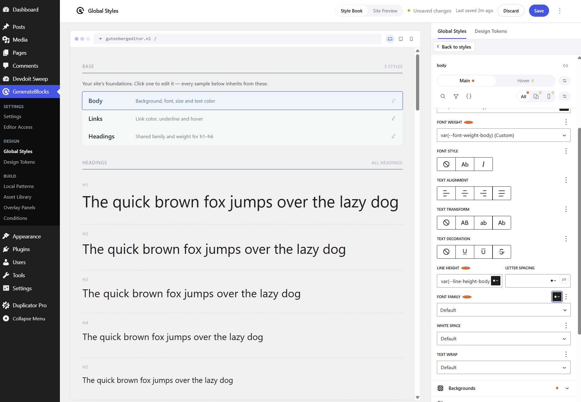Screen dimensions: 581x402
Task: Open Text Decoration three-dot options
Action: (x=566, y=239)
